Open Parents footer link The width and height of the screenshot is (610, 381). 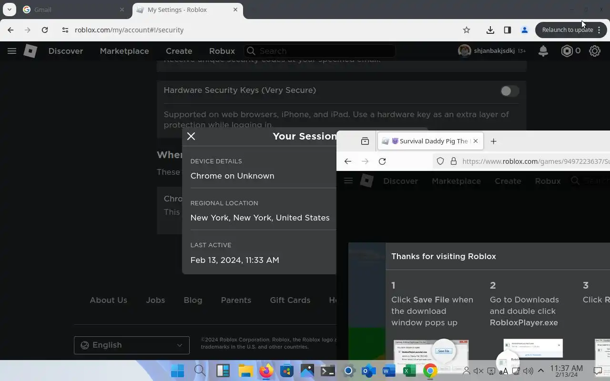click(x=236, y=301)
